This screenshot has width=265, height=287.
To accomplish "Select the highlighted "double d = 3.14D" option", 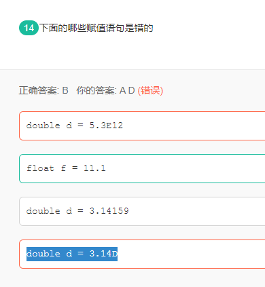I will 142,254.
